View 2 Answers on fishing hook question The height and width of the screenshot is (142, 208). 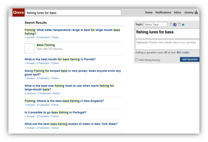pos(30,93)
